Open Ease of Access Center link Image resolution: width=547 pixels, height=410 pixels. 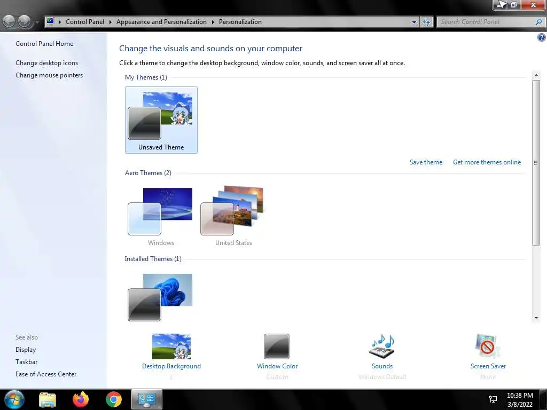coord(46,374)
